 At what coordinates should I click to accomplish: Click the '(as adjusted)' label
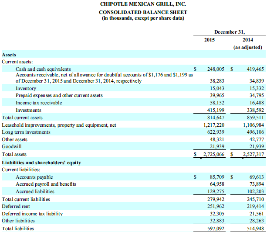[x=248, y=47]
